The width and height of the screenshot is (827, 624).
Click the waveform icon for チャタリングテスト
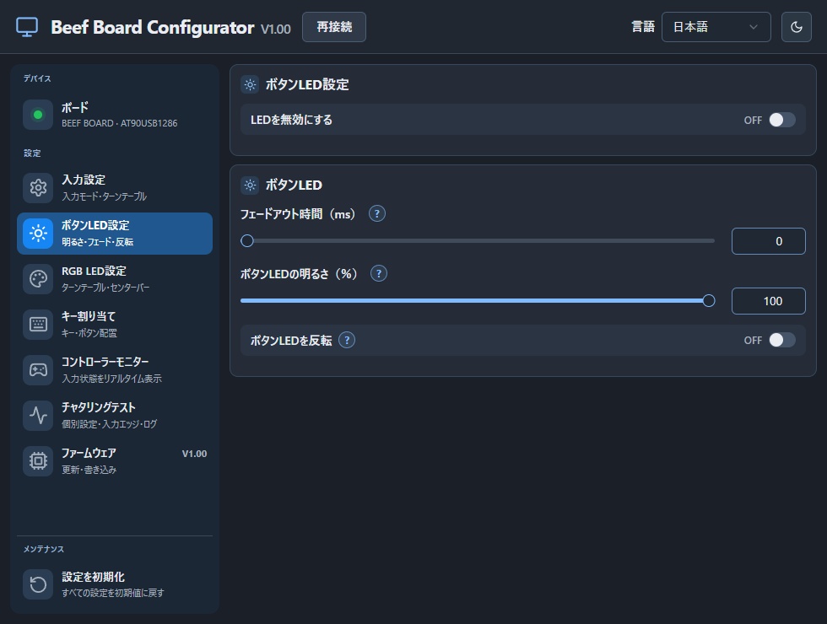click(38, 415)
